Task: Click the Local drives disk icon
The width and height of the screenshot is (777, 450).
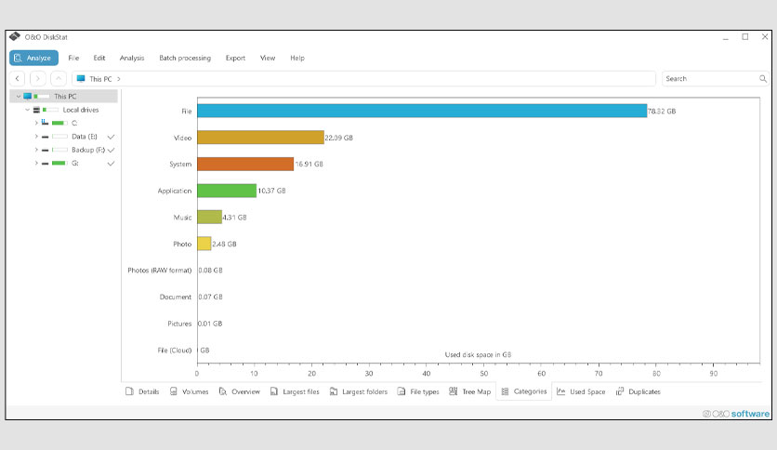Action: pyautogui.click(x=36, y=110)
